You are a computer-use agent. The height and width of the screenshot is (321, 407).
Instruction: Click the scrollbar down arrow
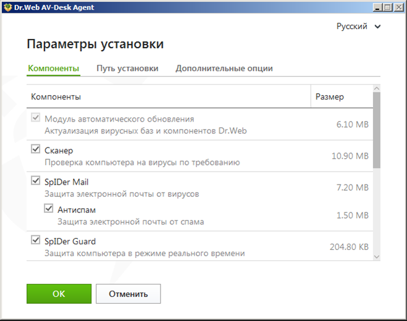(x=377, y=257)
